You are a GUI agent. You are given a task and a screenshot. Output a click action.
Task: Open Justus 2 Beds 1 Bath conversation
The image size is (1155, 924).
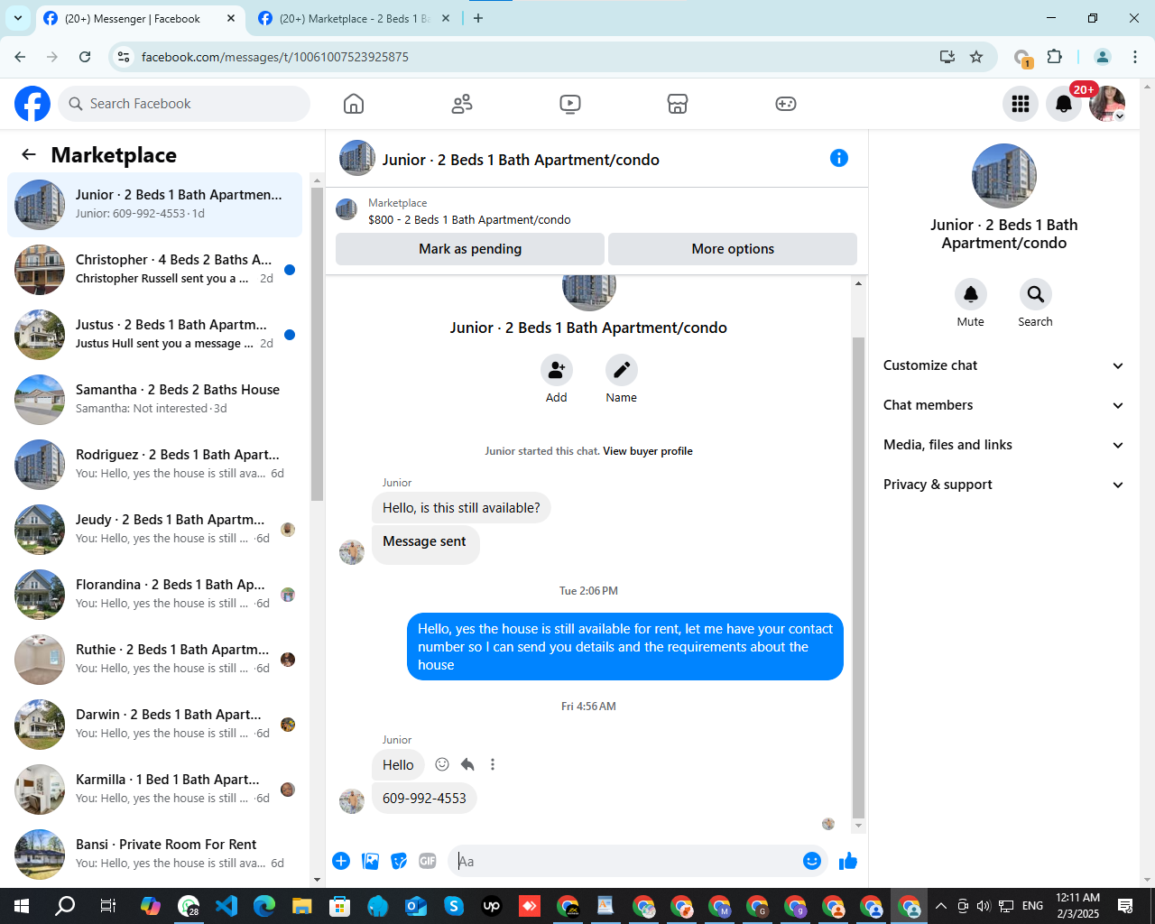[x=155, y=334]
